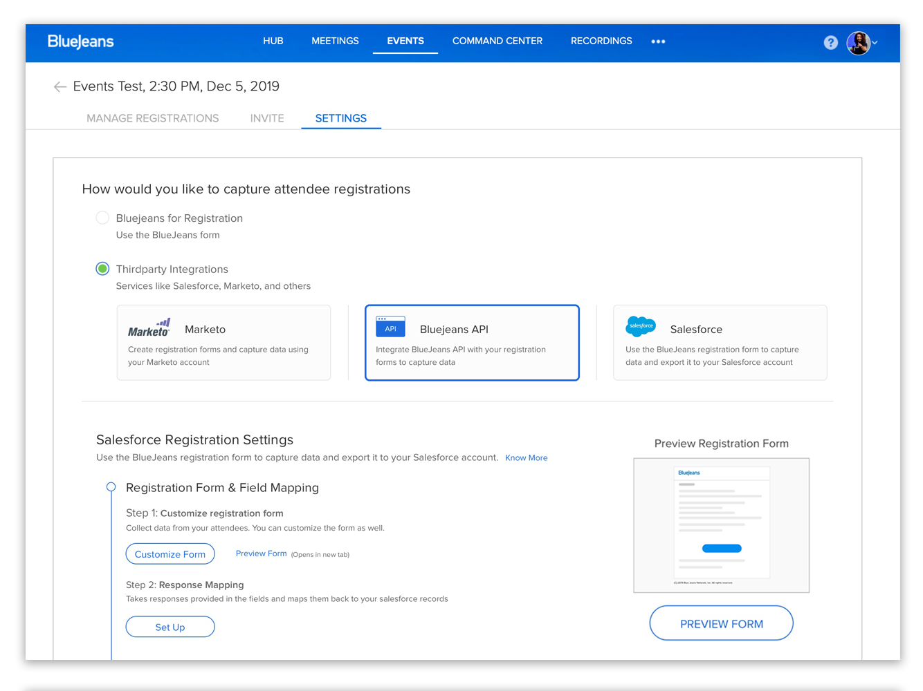The image size is (923, 691).
Task: Click the back arrow next to Events Test
Action: point(60,86)
